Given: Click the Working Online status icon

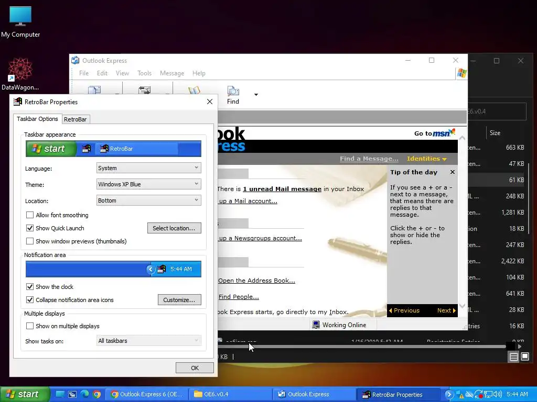Looking at the screenshot, I should [x=316, y=325].
